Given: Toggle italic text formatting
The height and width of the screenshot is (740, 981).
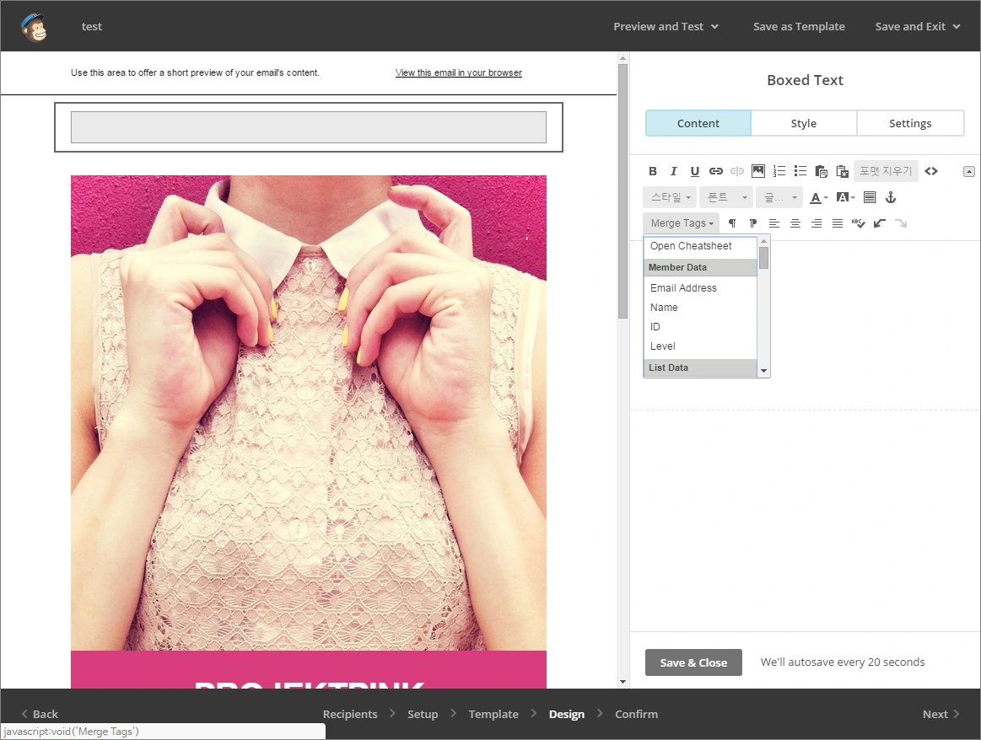Looking at the screenshot, I should coord(674,171).
